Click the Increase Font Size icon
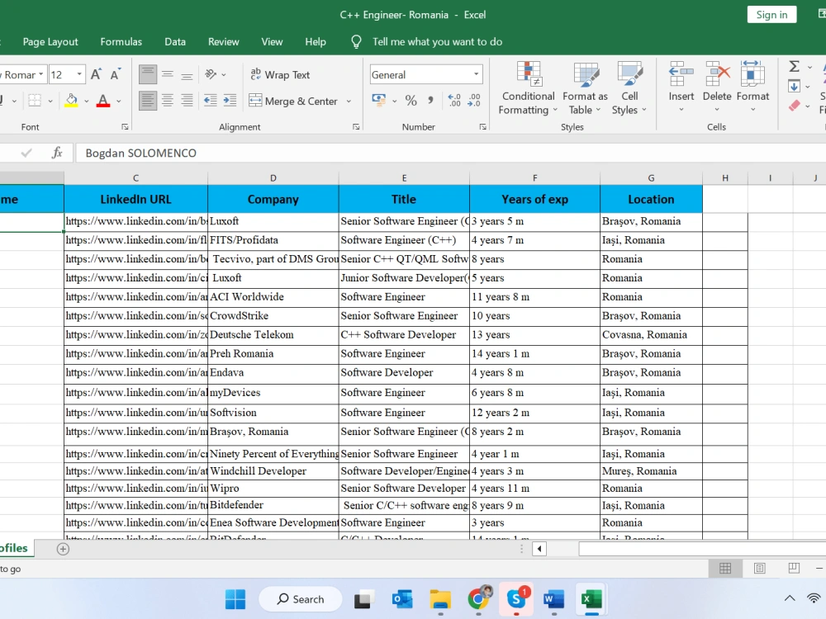 point(96,75)
